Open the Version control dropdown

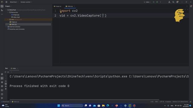(26, 2)
